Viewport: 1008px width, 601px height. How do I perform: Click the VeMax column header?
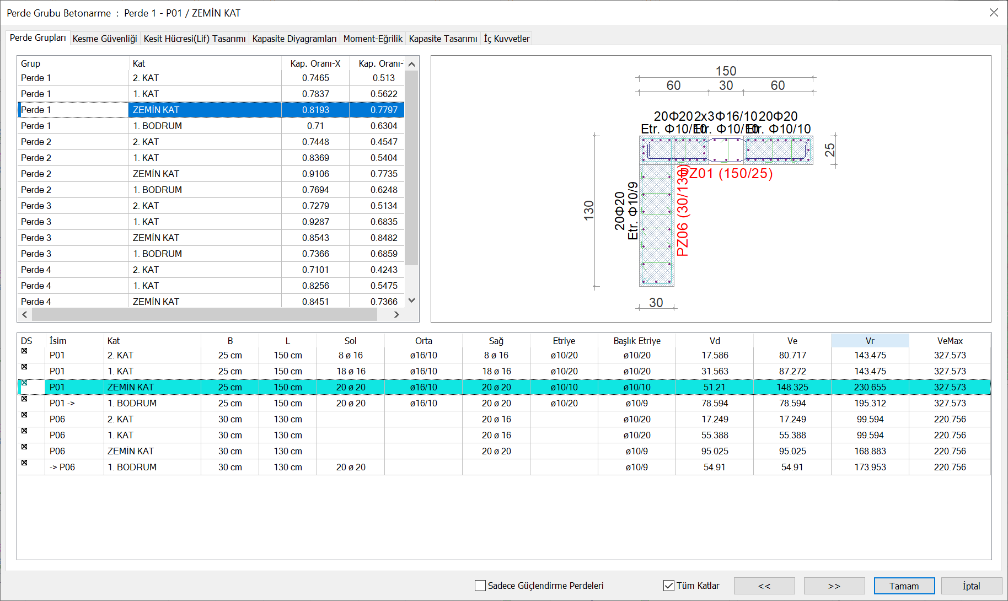(950, 341)
